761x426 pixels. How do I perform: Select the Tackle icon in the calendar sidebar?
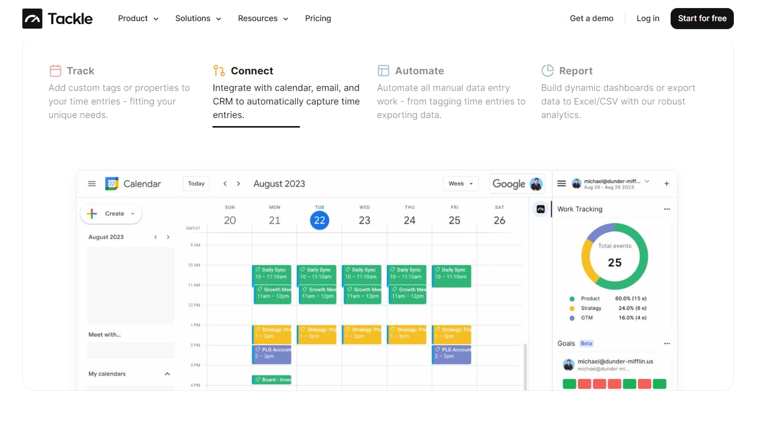540,208
